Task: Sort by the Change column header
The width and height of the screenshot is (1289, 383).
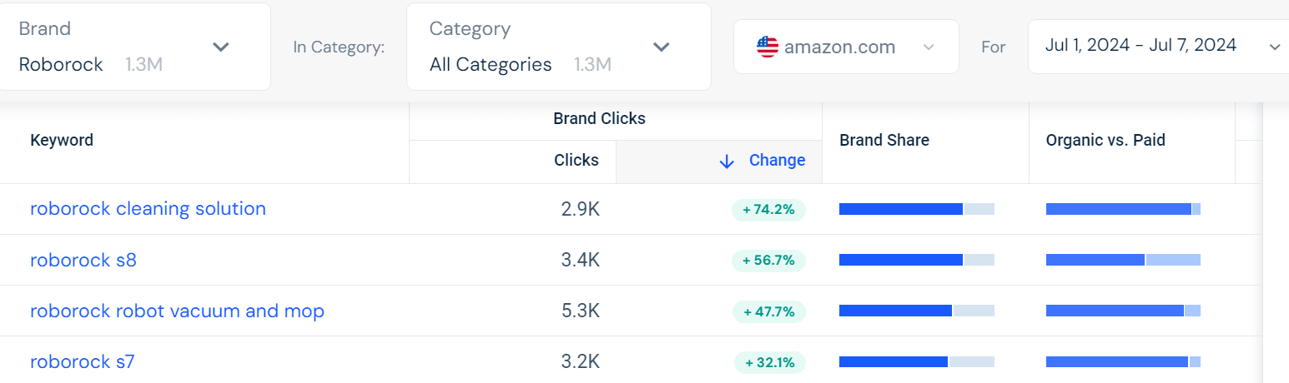Action: coord(777,161)
